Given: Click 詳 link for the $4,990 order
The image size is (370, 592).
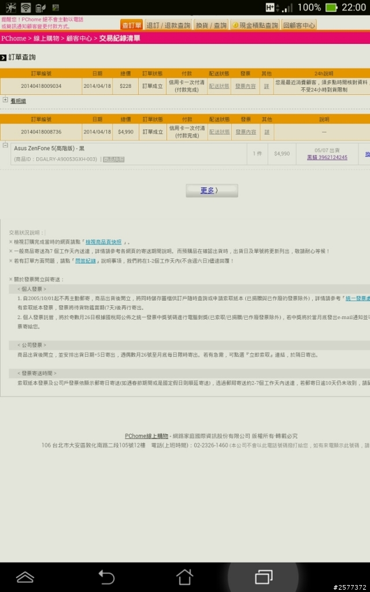Looking at the screenshot, I should [x=267, y=132].
